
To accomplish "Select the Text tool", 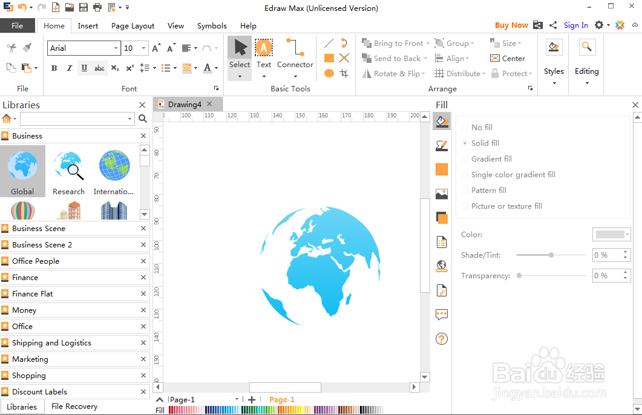I will (x=264, y=57).
